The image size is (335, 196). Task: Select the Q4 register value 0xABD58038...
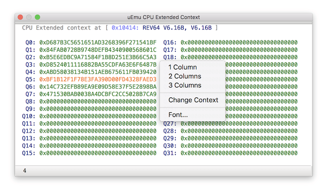(x=98, y=72)
